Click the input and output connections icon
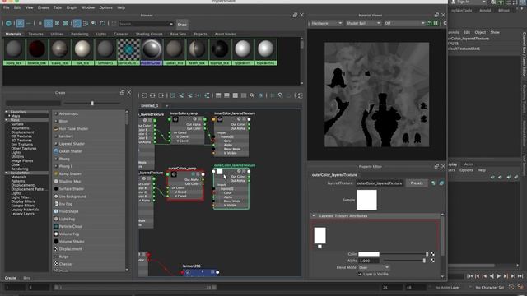The width and height of the screenshot is (527, 296). pos(152,95)
